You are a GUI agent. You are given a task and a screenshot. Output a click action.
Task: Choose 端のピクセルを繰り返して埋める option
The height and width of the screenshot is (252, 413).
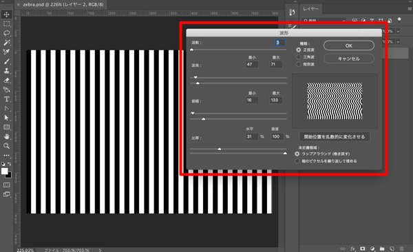(297, 161)
